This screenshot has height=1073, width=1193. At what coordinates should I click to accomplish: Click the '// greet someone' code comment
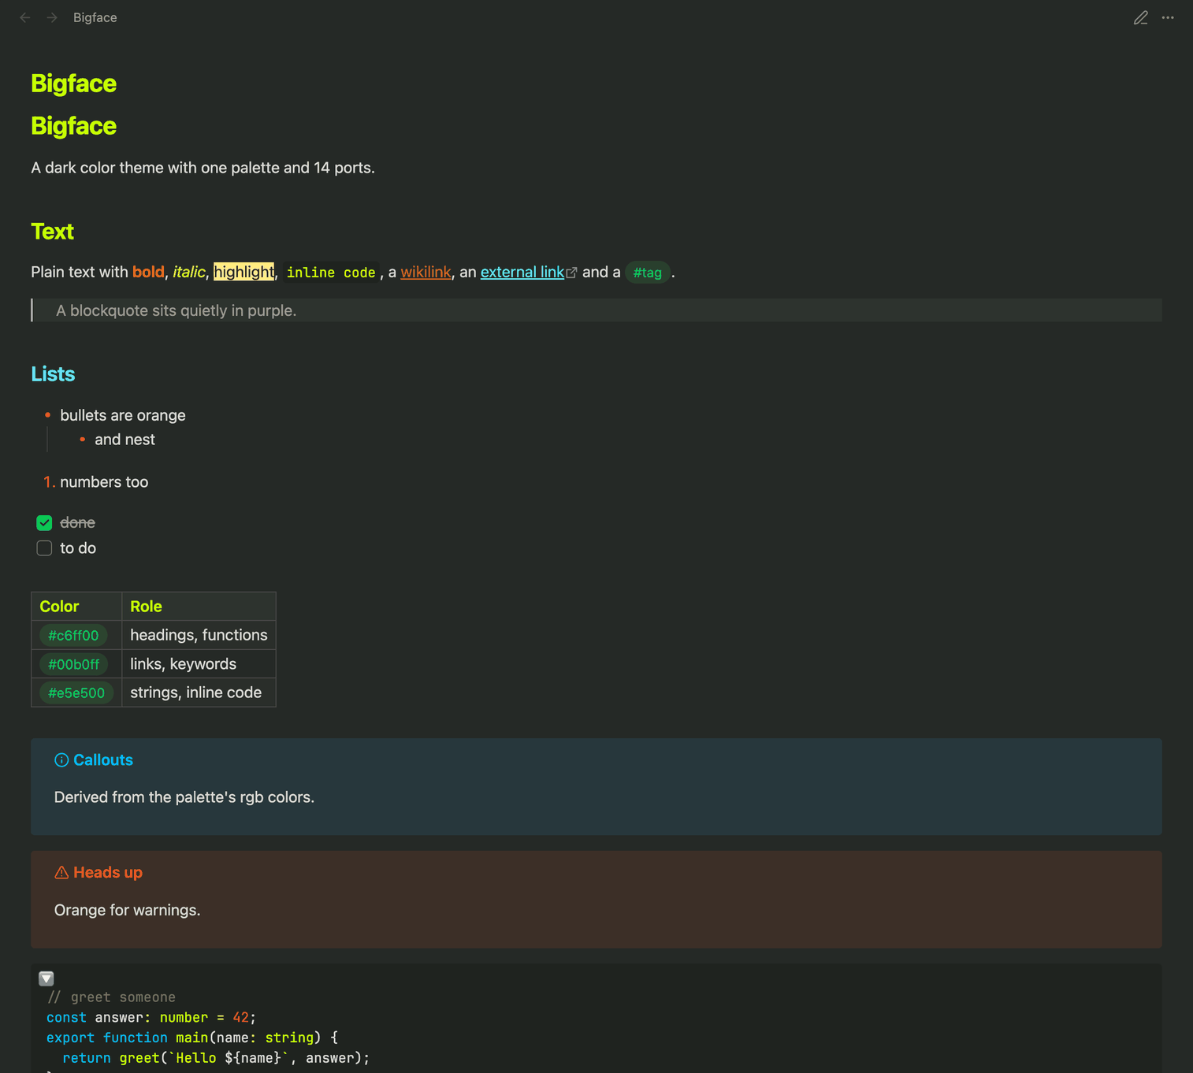pyautogui.click(x=111, y=997)
